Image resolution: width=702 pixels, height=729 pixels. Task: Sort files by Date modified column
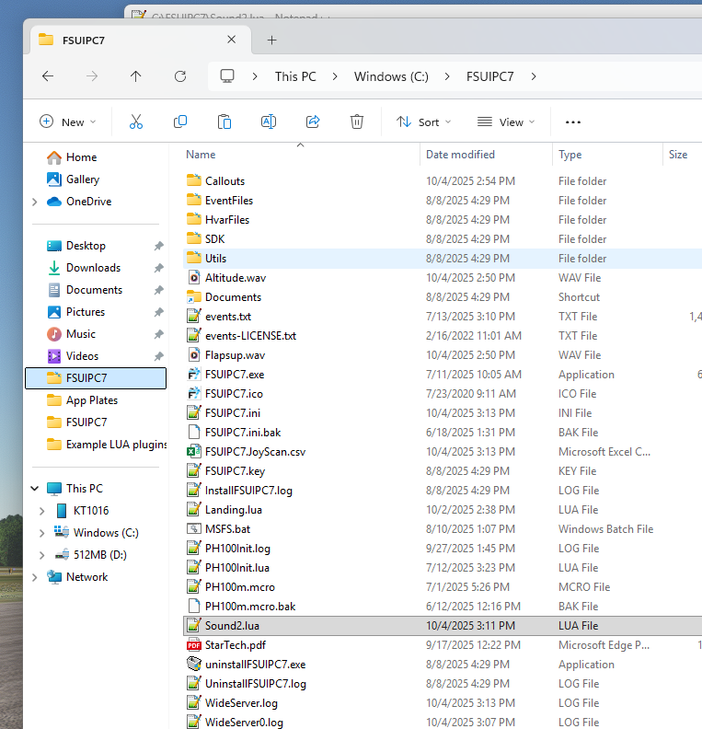tap(460, 155)
